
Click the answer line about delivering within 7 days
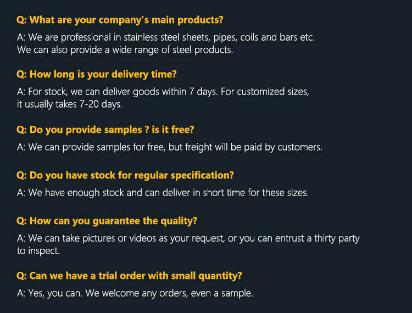point(163,92)
